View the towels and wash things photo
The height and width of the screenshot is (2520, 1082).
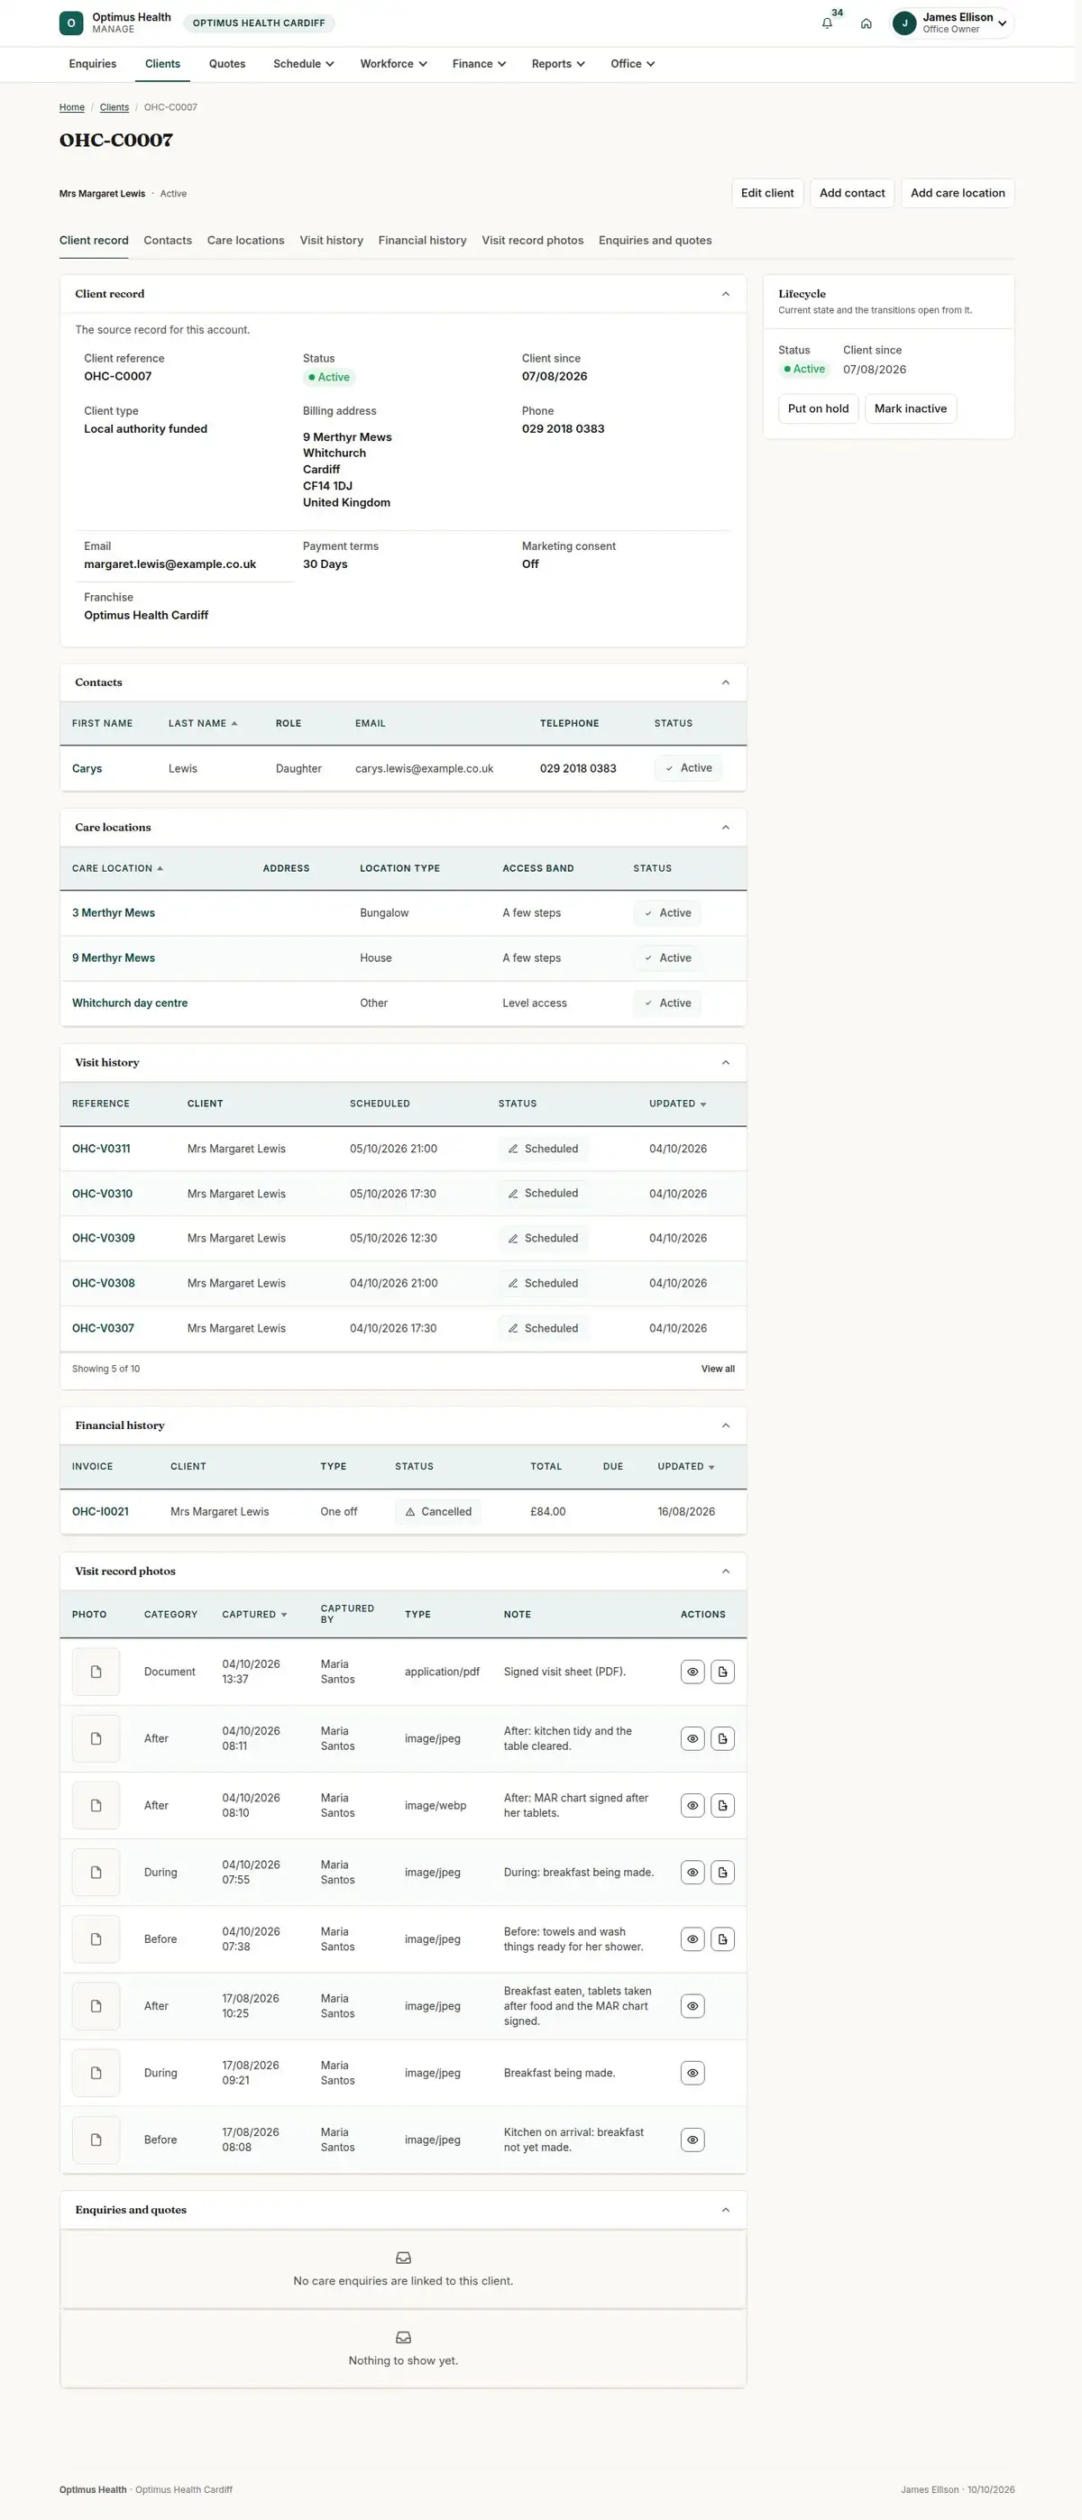pos(692,1939)
